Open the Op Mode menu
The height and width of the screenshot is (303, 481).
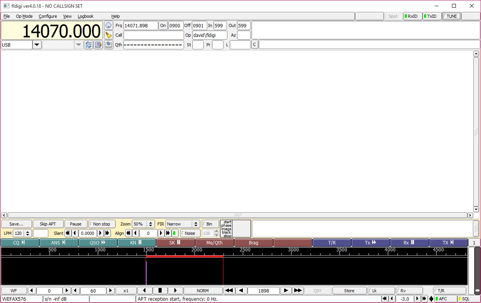click(24, 16)
